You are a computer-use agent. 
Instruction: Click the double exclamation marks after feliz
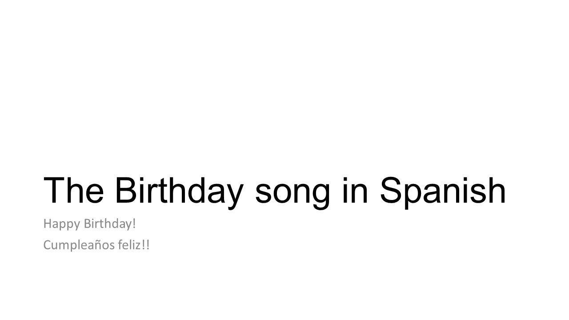click(x=146, y=245)
